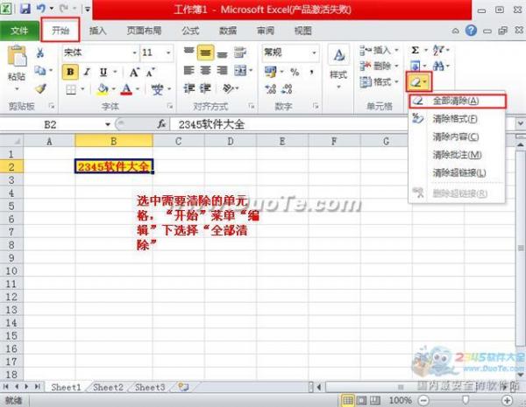Click the AutoSum sigma icon

point(416,52)
